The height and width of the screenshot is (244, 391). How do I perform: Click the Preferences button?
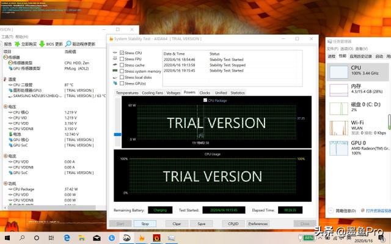[x=258, y=224]
